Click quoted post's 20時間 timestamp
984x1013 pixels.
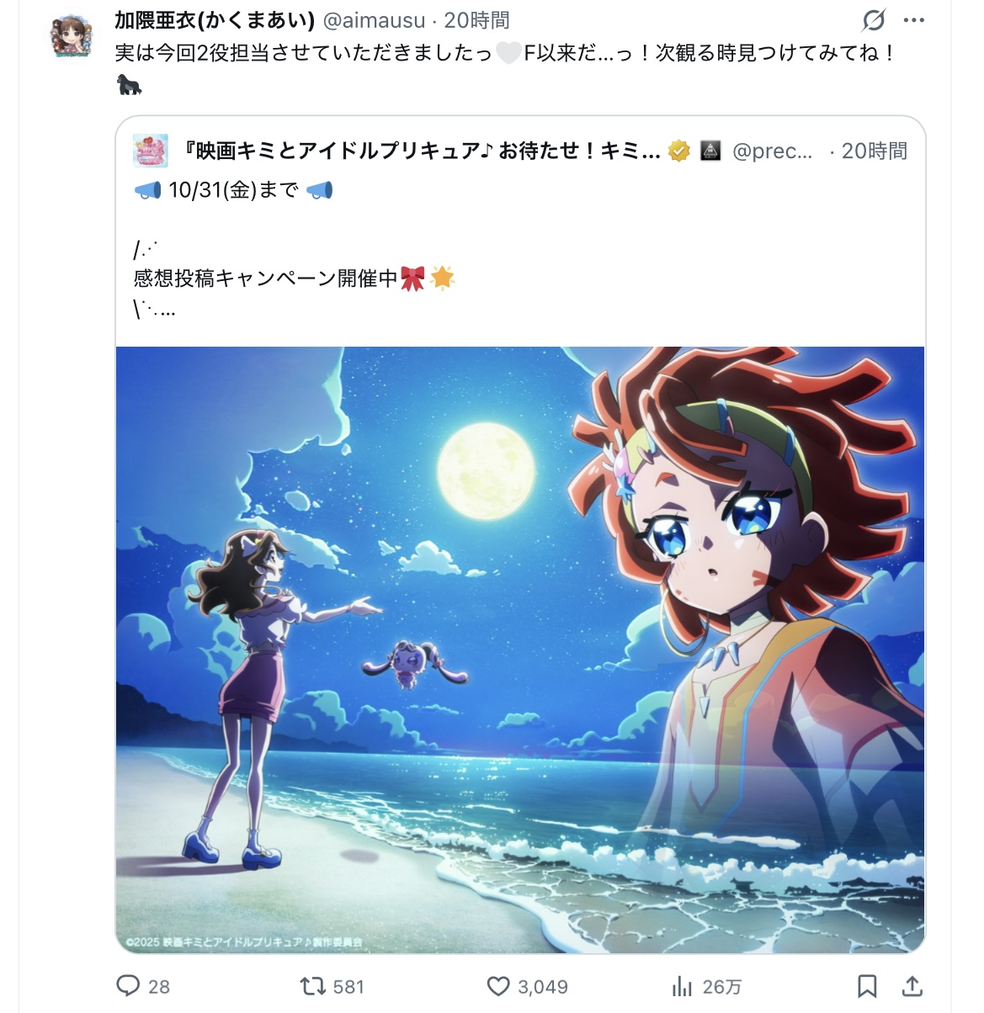[x=875, y=151]
